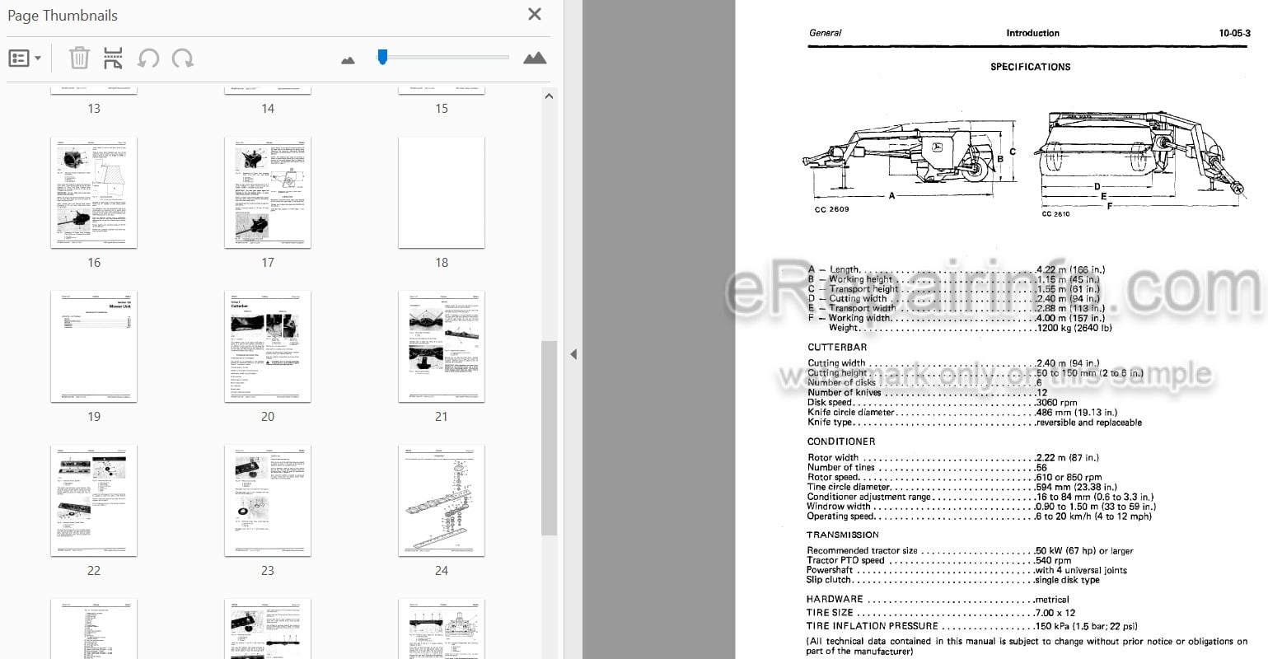The height and width of the screenshot is (659, 1268).
Task: Select page 21 thumbnail
Action: pos(442,346)
